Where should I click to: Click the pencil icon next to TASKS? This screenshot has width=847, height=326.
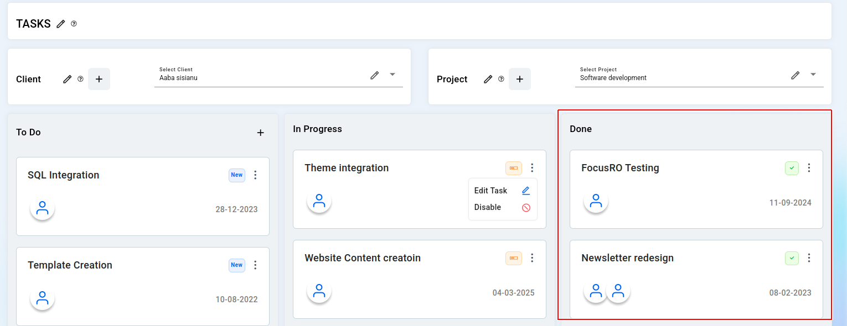pos(61,24)
